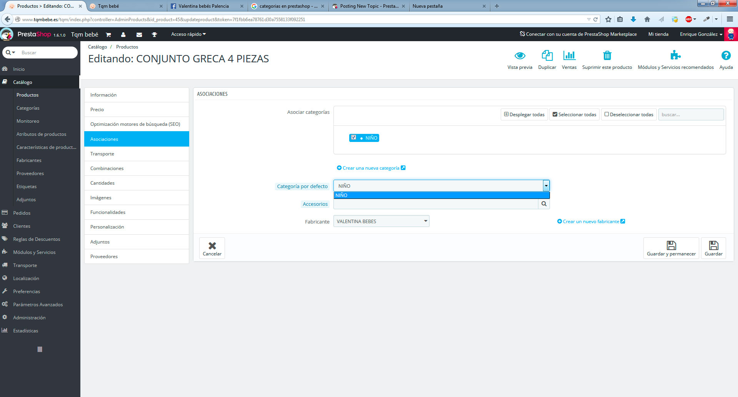The image size is (738, 397).
Task: Click Crear un nuevo fabricante link
Action: [591, 222]
